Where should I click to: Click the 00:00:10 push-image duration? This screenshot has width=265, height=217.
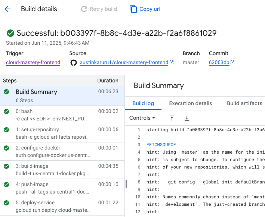[108, 184]
